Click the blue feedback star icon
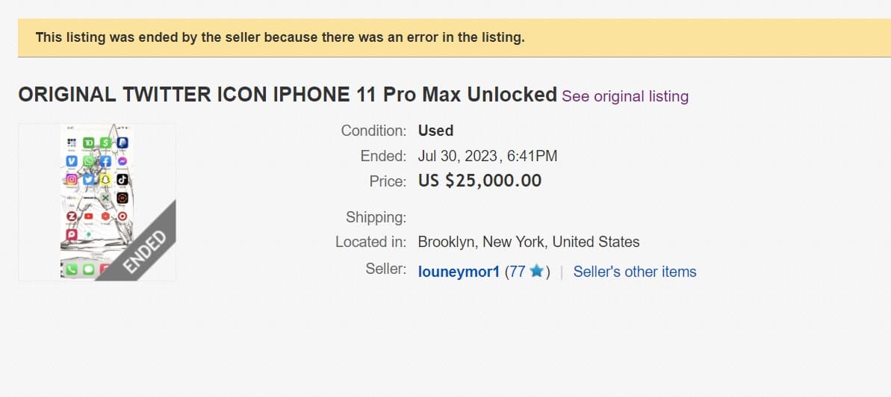Viewport: 891px width, 397px height. coord(536,272)
